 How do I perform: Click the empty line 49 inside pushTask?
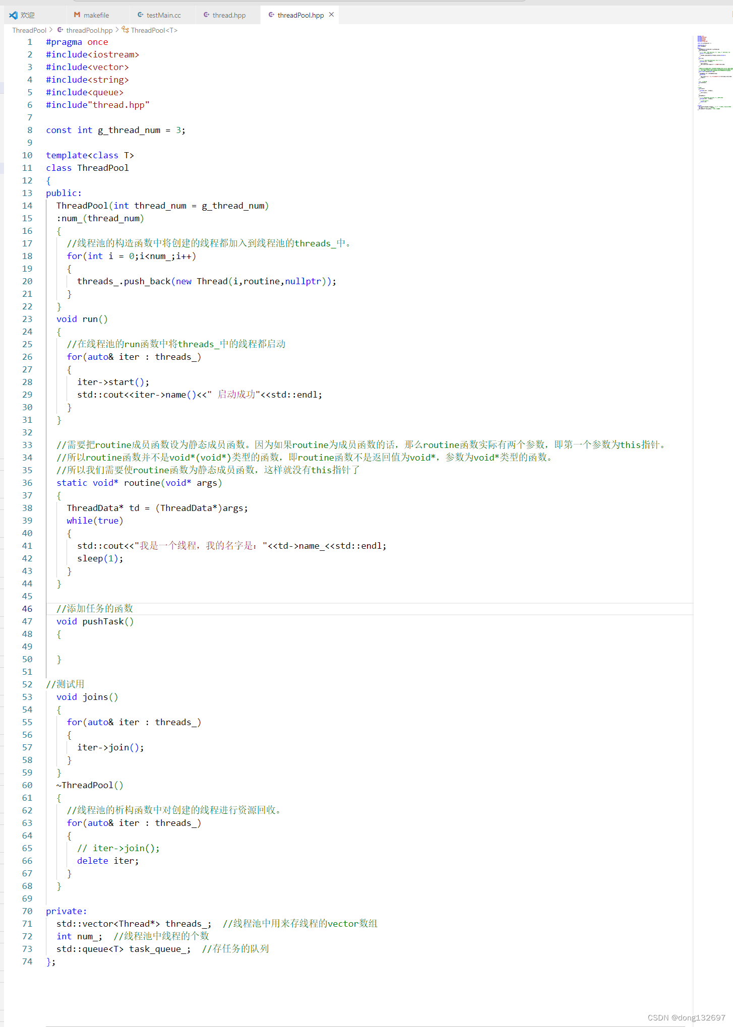370,647
